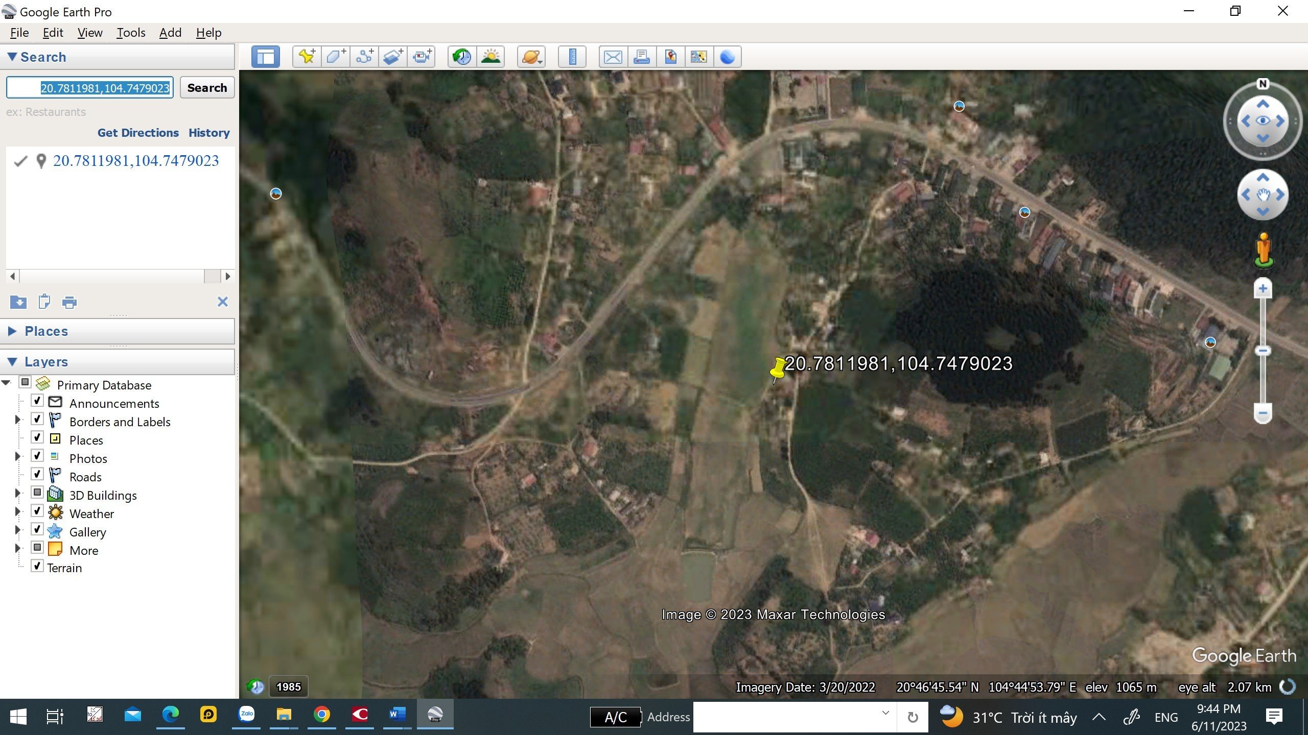Open the search History link
The width and height of the screenshot is (1308, 735).
(209, 133)
